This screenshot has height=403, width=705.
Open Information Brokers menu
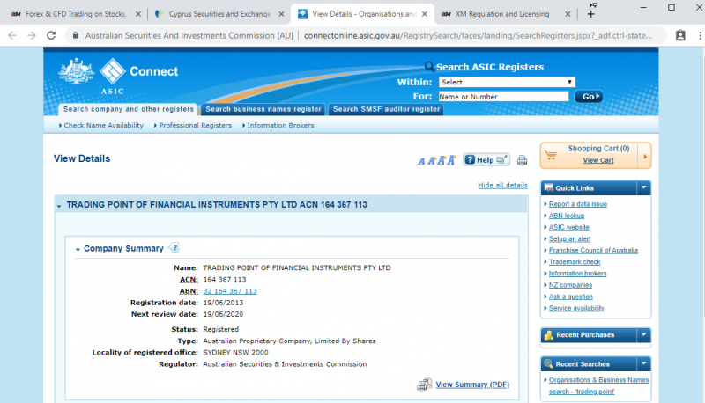tap(278, 126)
